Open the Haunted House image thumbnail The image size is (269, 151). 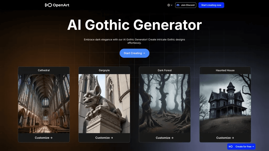[x=225, y=104]
